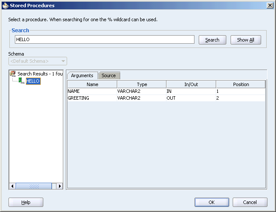The height and width of the screenshot is (212, 276).
Task: Switch to the Source tab
Action: click(x=109, y=75)
